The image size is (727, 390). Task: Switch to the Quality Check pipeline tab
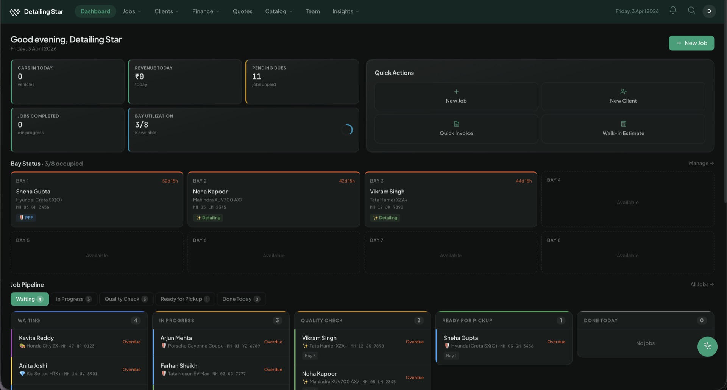tap(126, 299)
